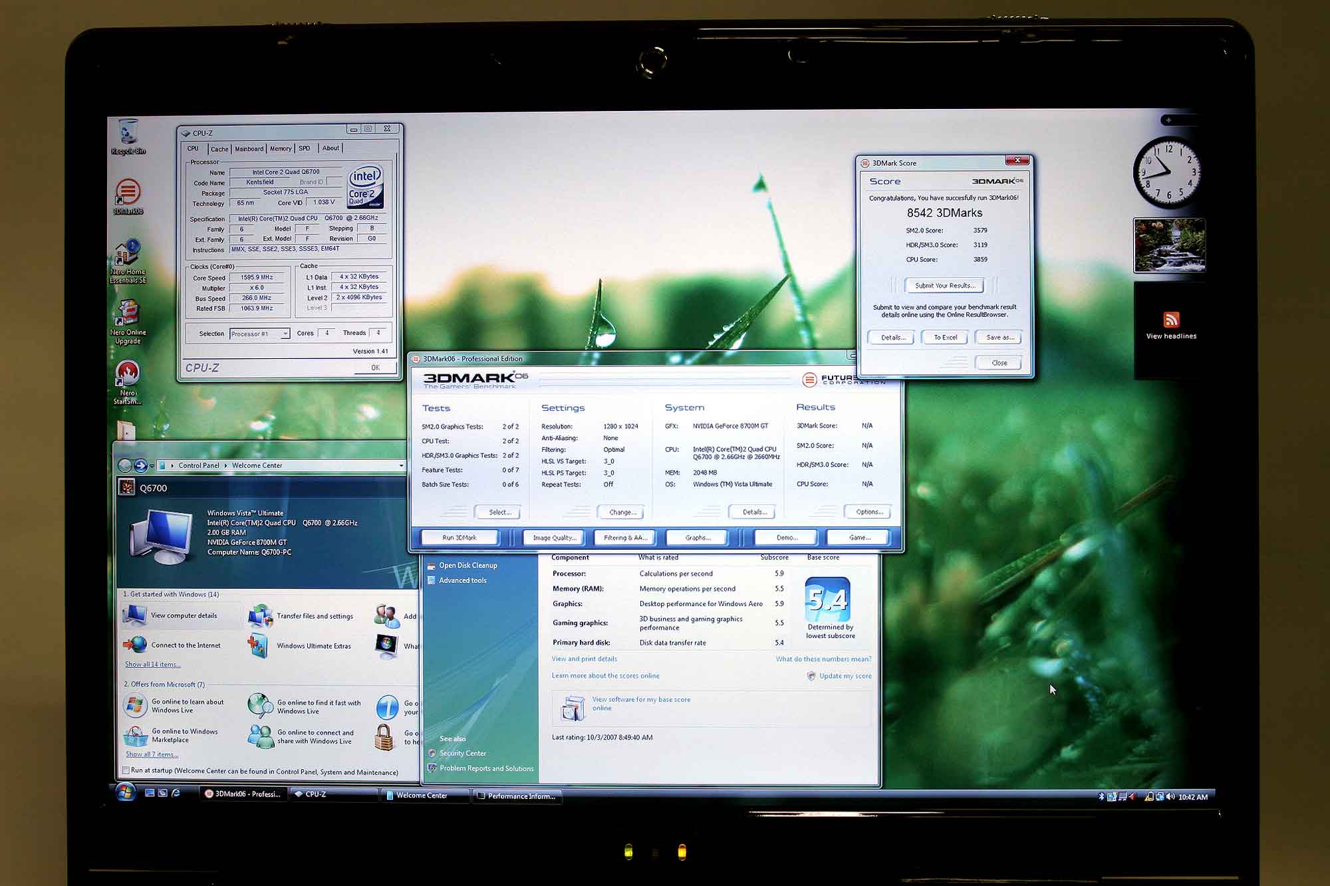Click Show Desktop in Quick Launch
Viewport: 1330px width, 886px height.
[x=150, y=793]
